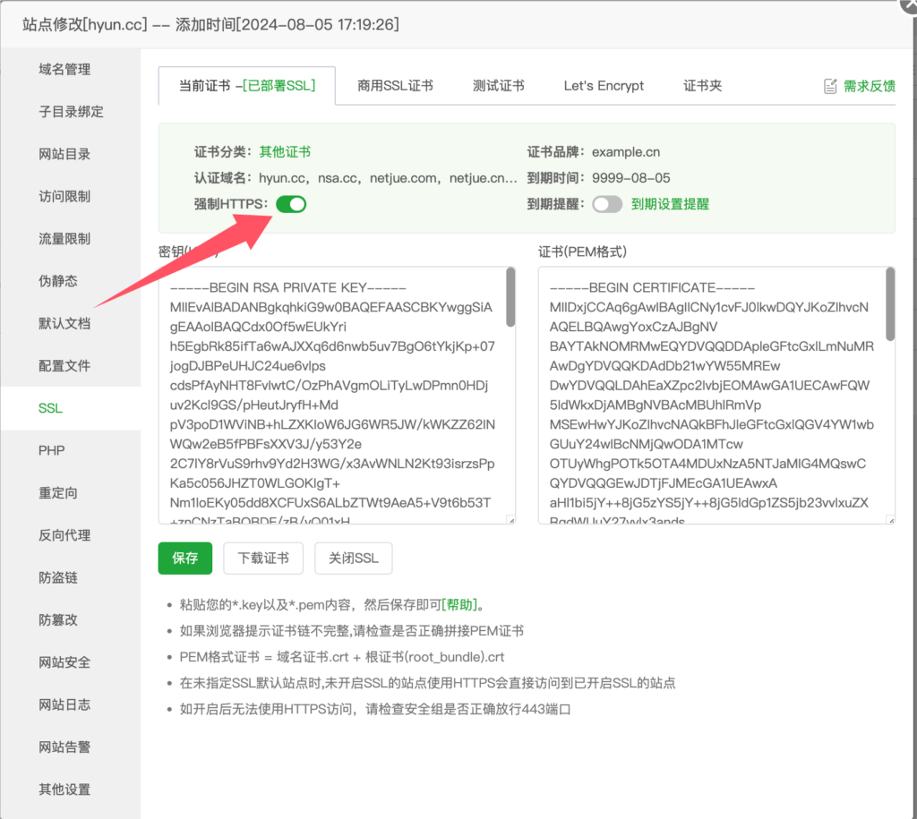Open 配置文件 in sidebar

(64, 366)
